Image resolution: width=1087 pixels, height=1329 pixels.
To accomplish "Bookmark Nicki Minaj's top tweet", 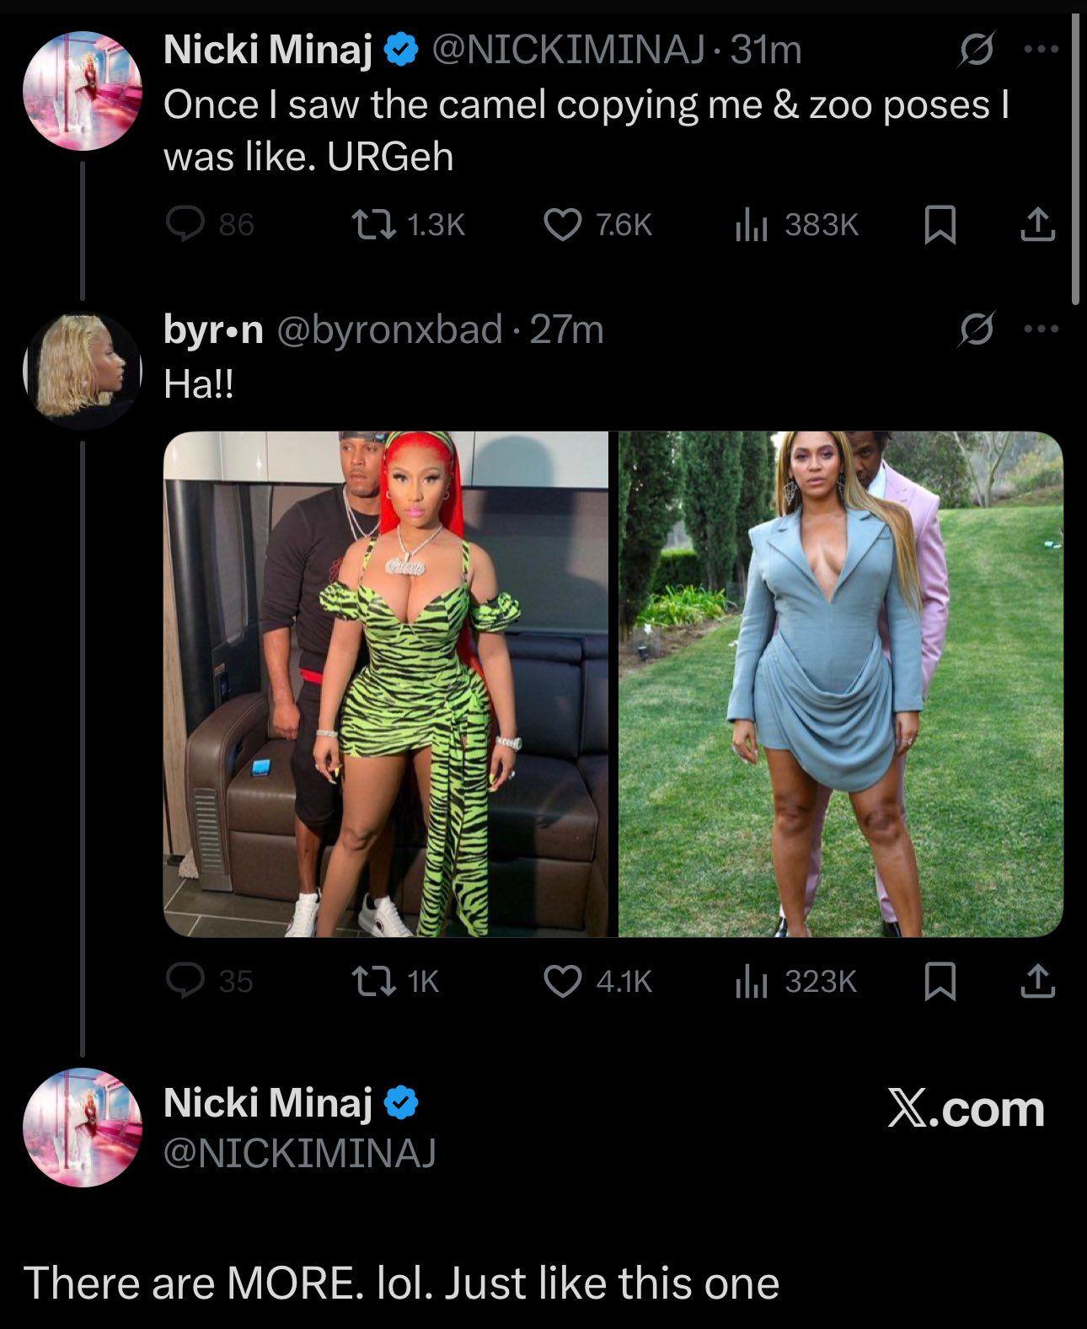I will pyautogui.click(x=940, y=225).
